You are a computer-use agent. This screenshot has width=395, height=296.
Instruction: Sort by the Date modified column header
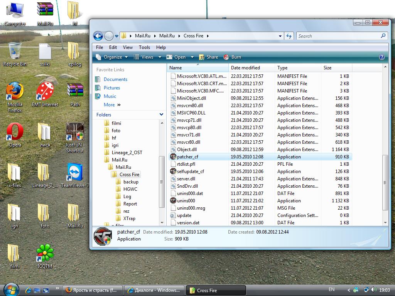pos(252,68)
